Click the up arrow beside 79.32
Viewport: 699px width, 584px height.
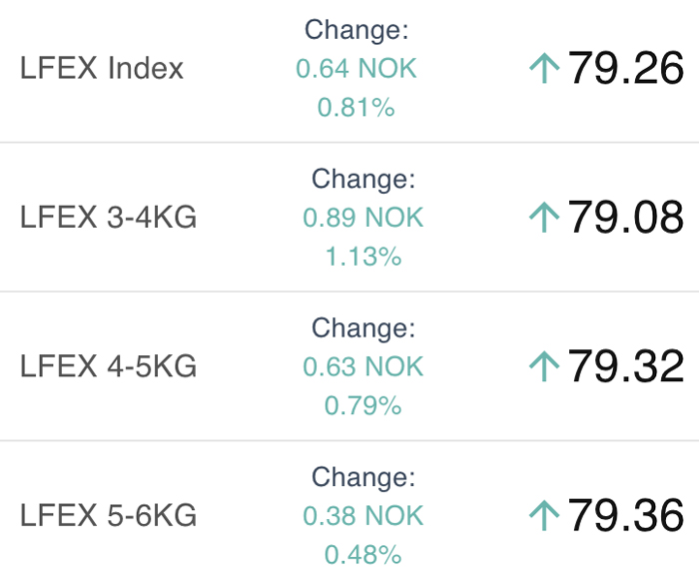[x=544, y=366]
